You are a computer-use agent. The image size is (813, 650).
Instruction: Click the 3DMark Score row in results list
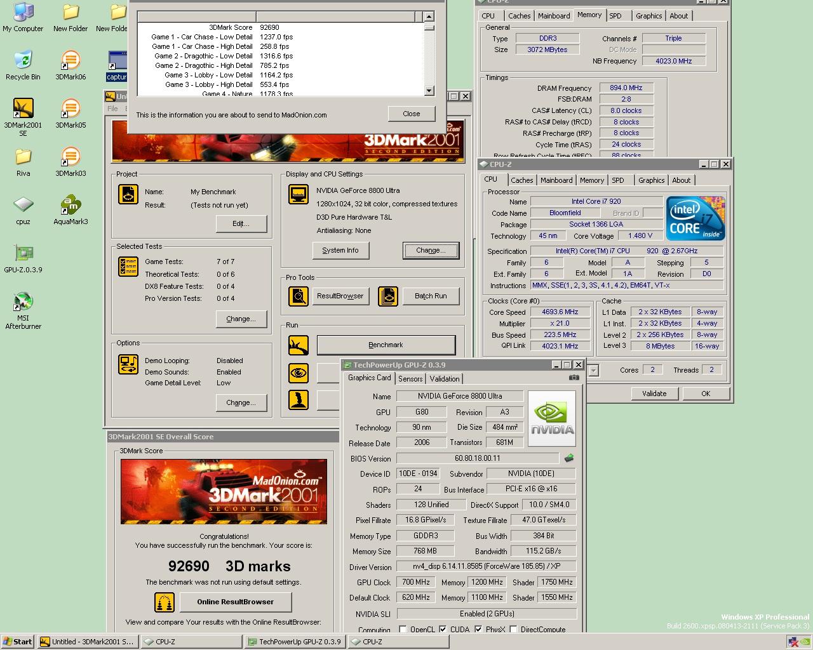(x=280, y=27)
